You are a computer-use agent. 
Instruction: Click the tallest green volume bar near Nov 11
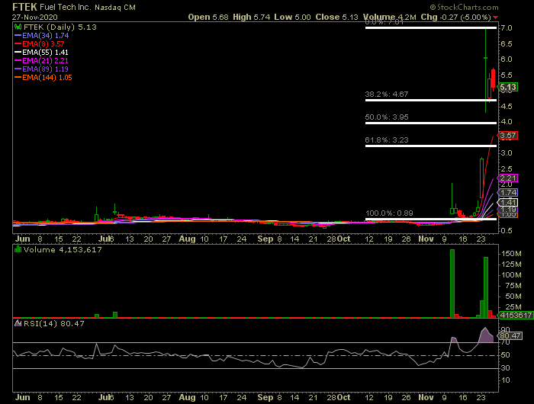(452, 284)
